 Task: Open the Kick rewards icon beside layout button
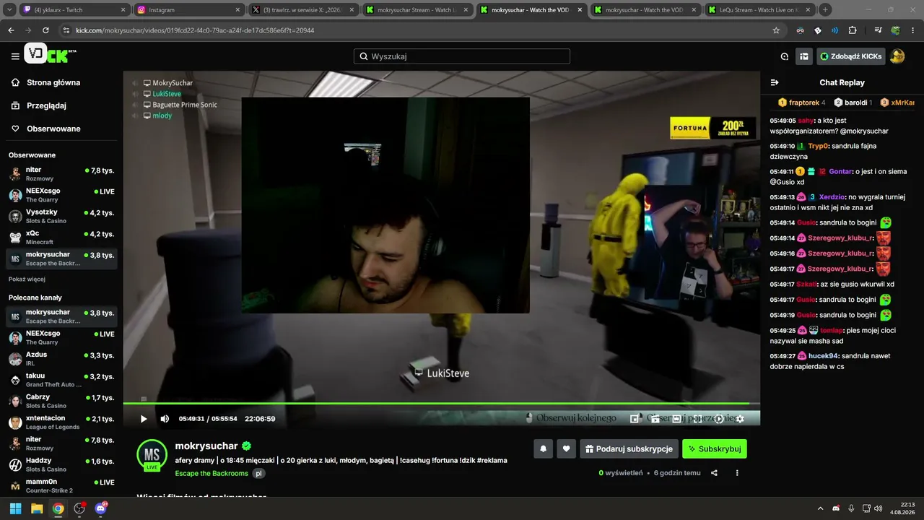coord(785,56)
